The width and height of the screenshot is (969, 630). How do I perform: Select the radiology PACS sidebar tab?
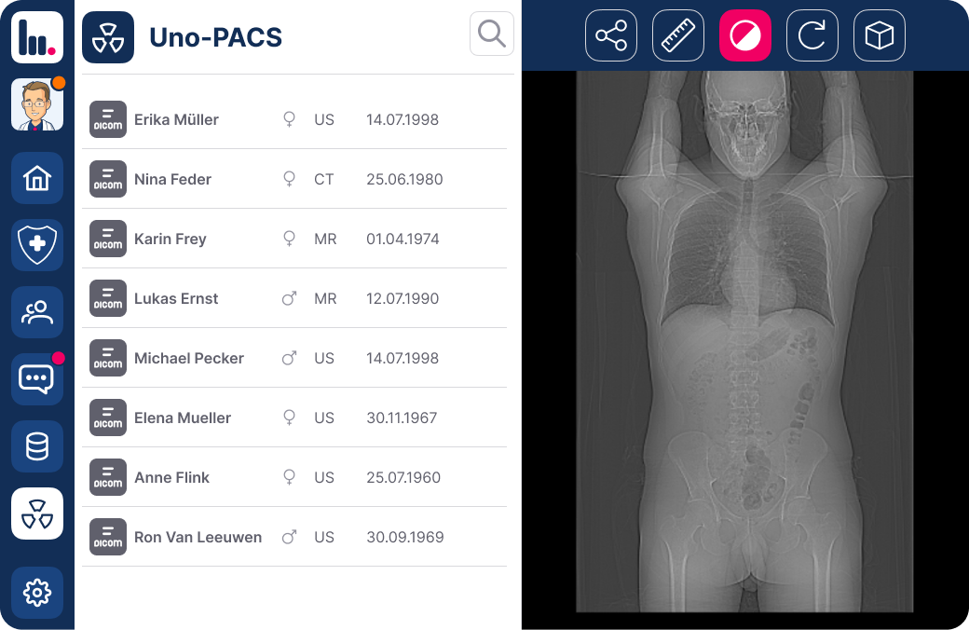pyautogui.click(x=37, y=514)
